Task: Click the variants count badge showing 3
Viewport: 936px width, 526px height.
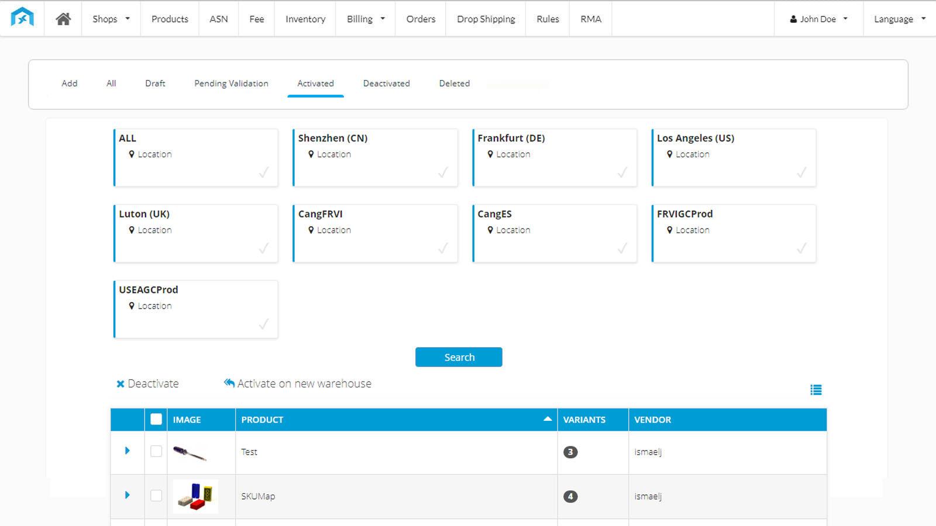Action: pyautogui.click(x=570, y=452)
